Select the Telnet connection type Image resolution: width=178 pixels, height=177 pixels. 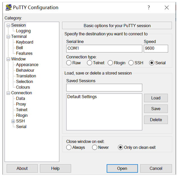pos(90,63)
